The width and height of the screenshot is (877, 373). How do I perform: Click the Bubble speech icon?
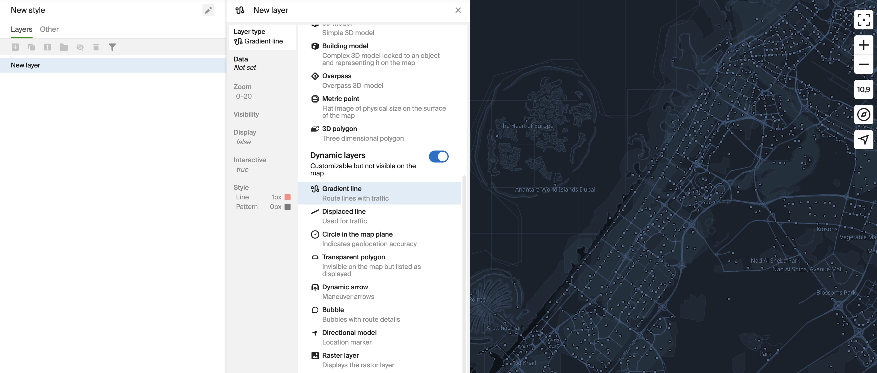[x=315, y=310]
